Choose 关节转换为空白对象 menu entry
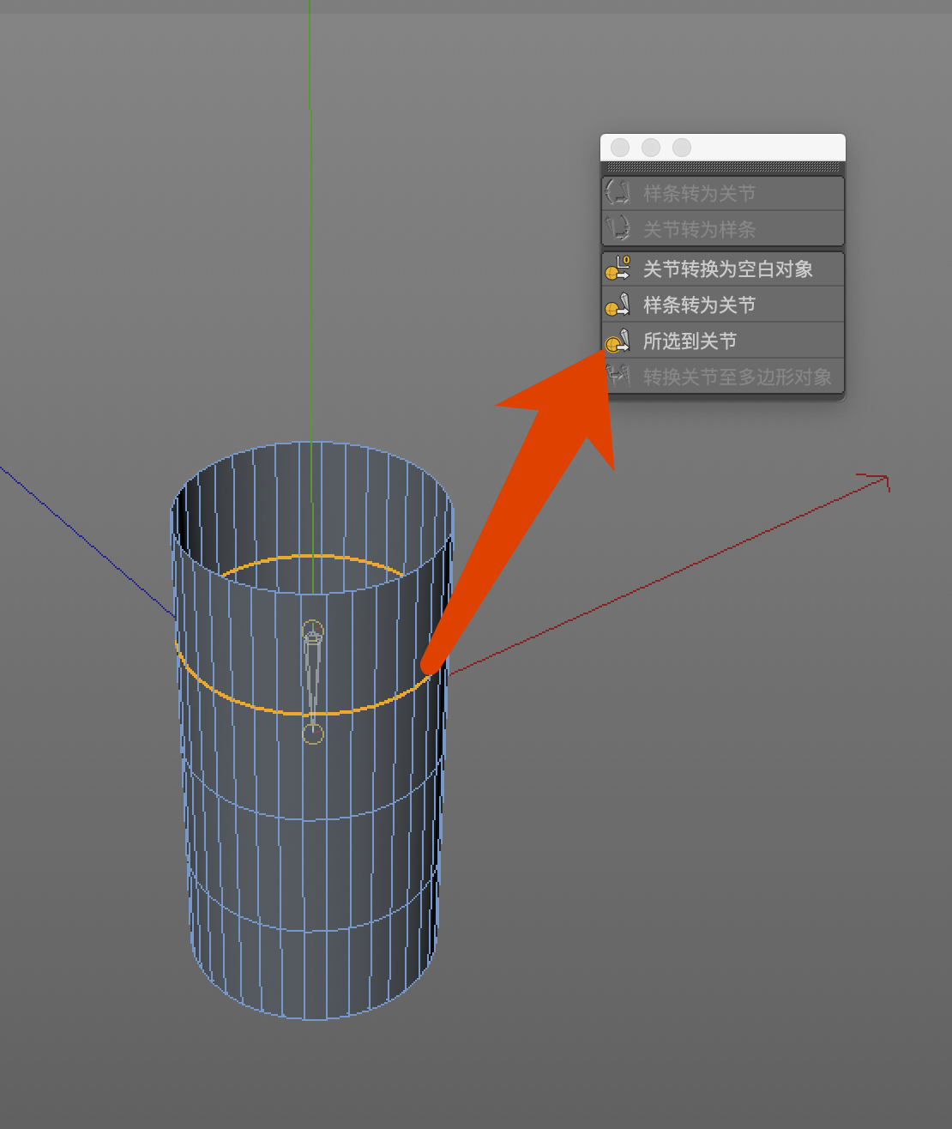 click(723, 269)
